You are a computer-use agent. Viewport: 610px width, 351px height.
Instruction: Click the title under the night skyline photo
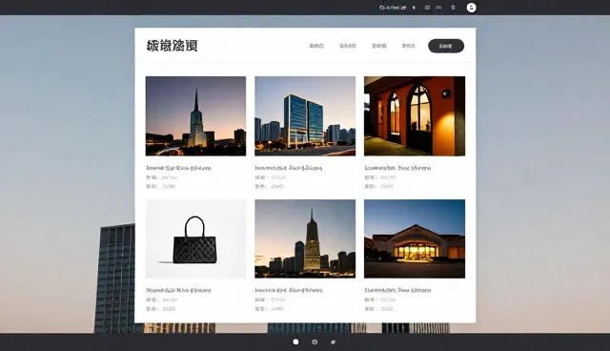tap(288, 290)
